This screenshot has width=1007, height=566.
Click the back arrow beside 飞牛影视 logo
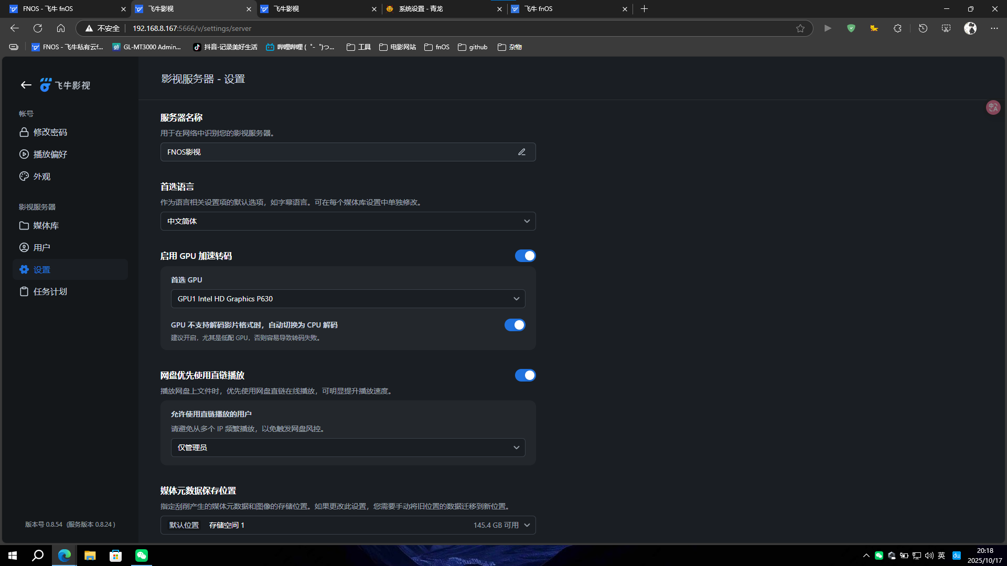[26, 85]
